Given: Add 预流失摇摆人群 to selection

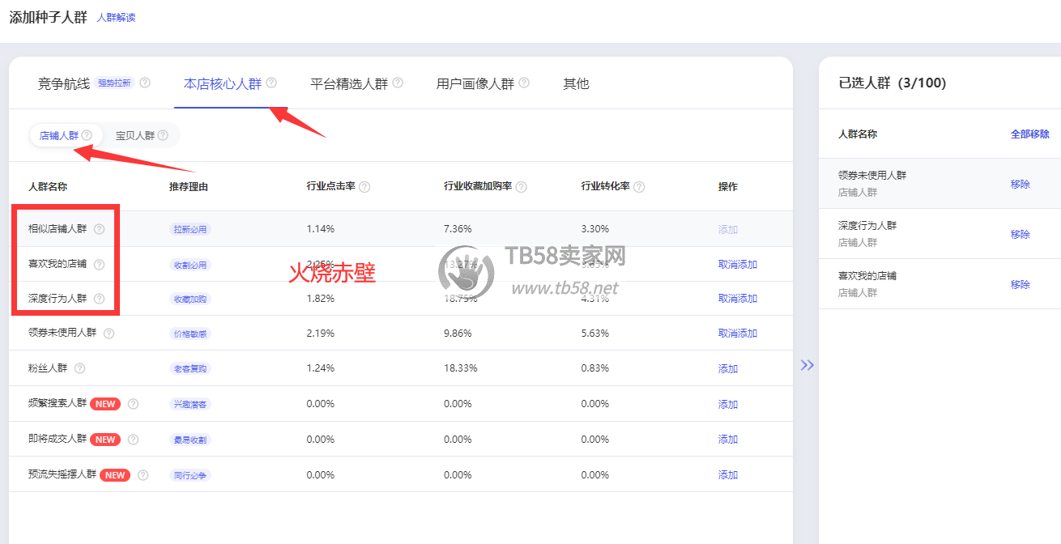Looking at the screenshot, I should [x=728, y=475].
